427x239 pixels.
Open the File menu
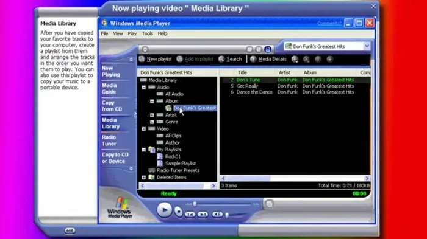pyautogui.click(x=104, y=33)
